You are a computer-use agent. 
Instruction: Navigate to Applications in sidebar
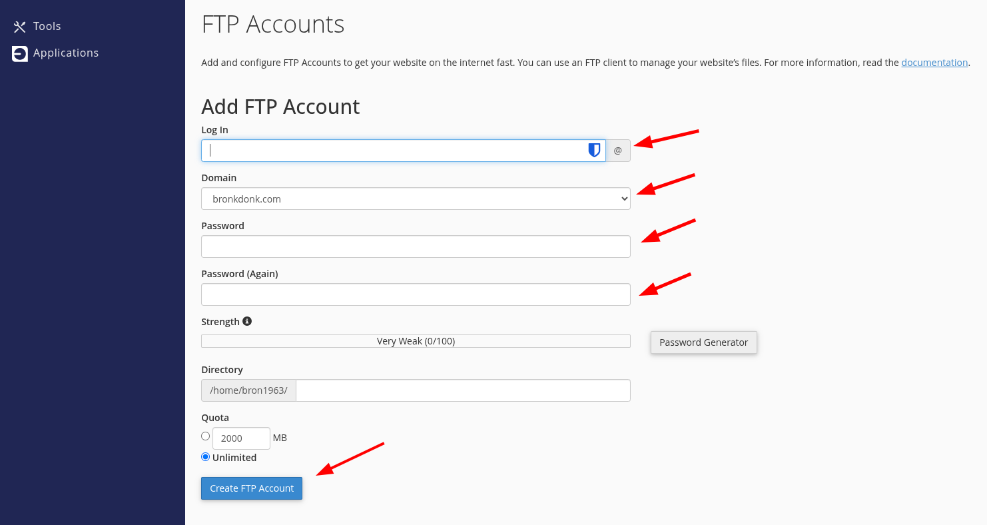[x=66, y=53]
